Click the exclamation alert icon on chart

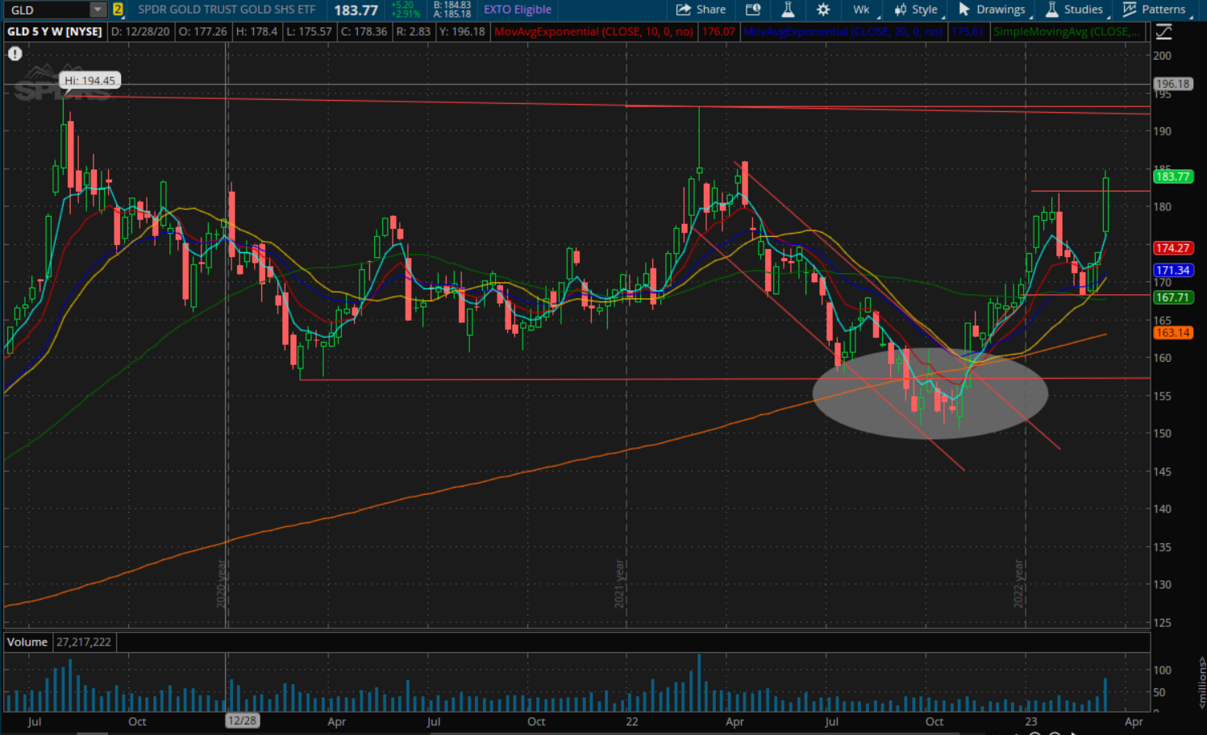pos(15,54)
